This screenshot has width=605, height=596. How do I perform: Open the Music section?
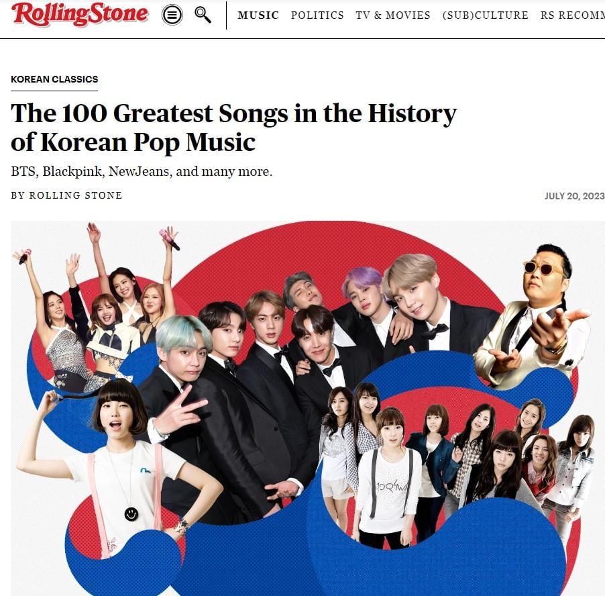(x=258, y=15)
